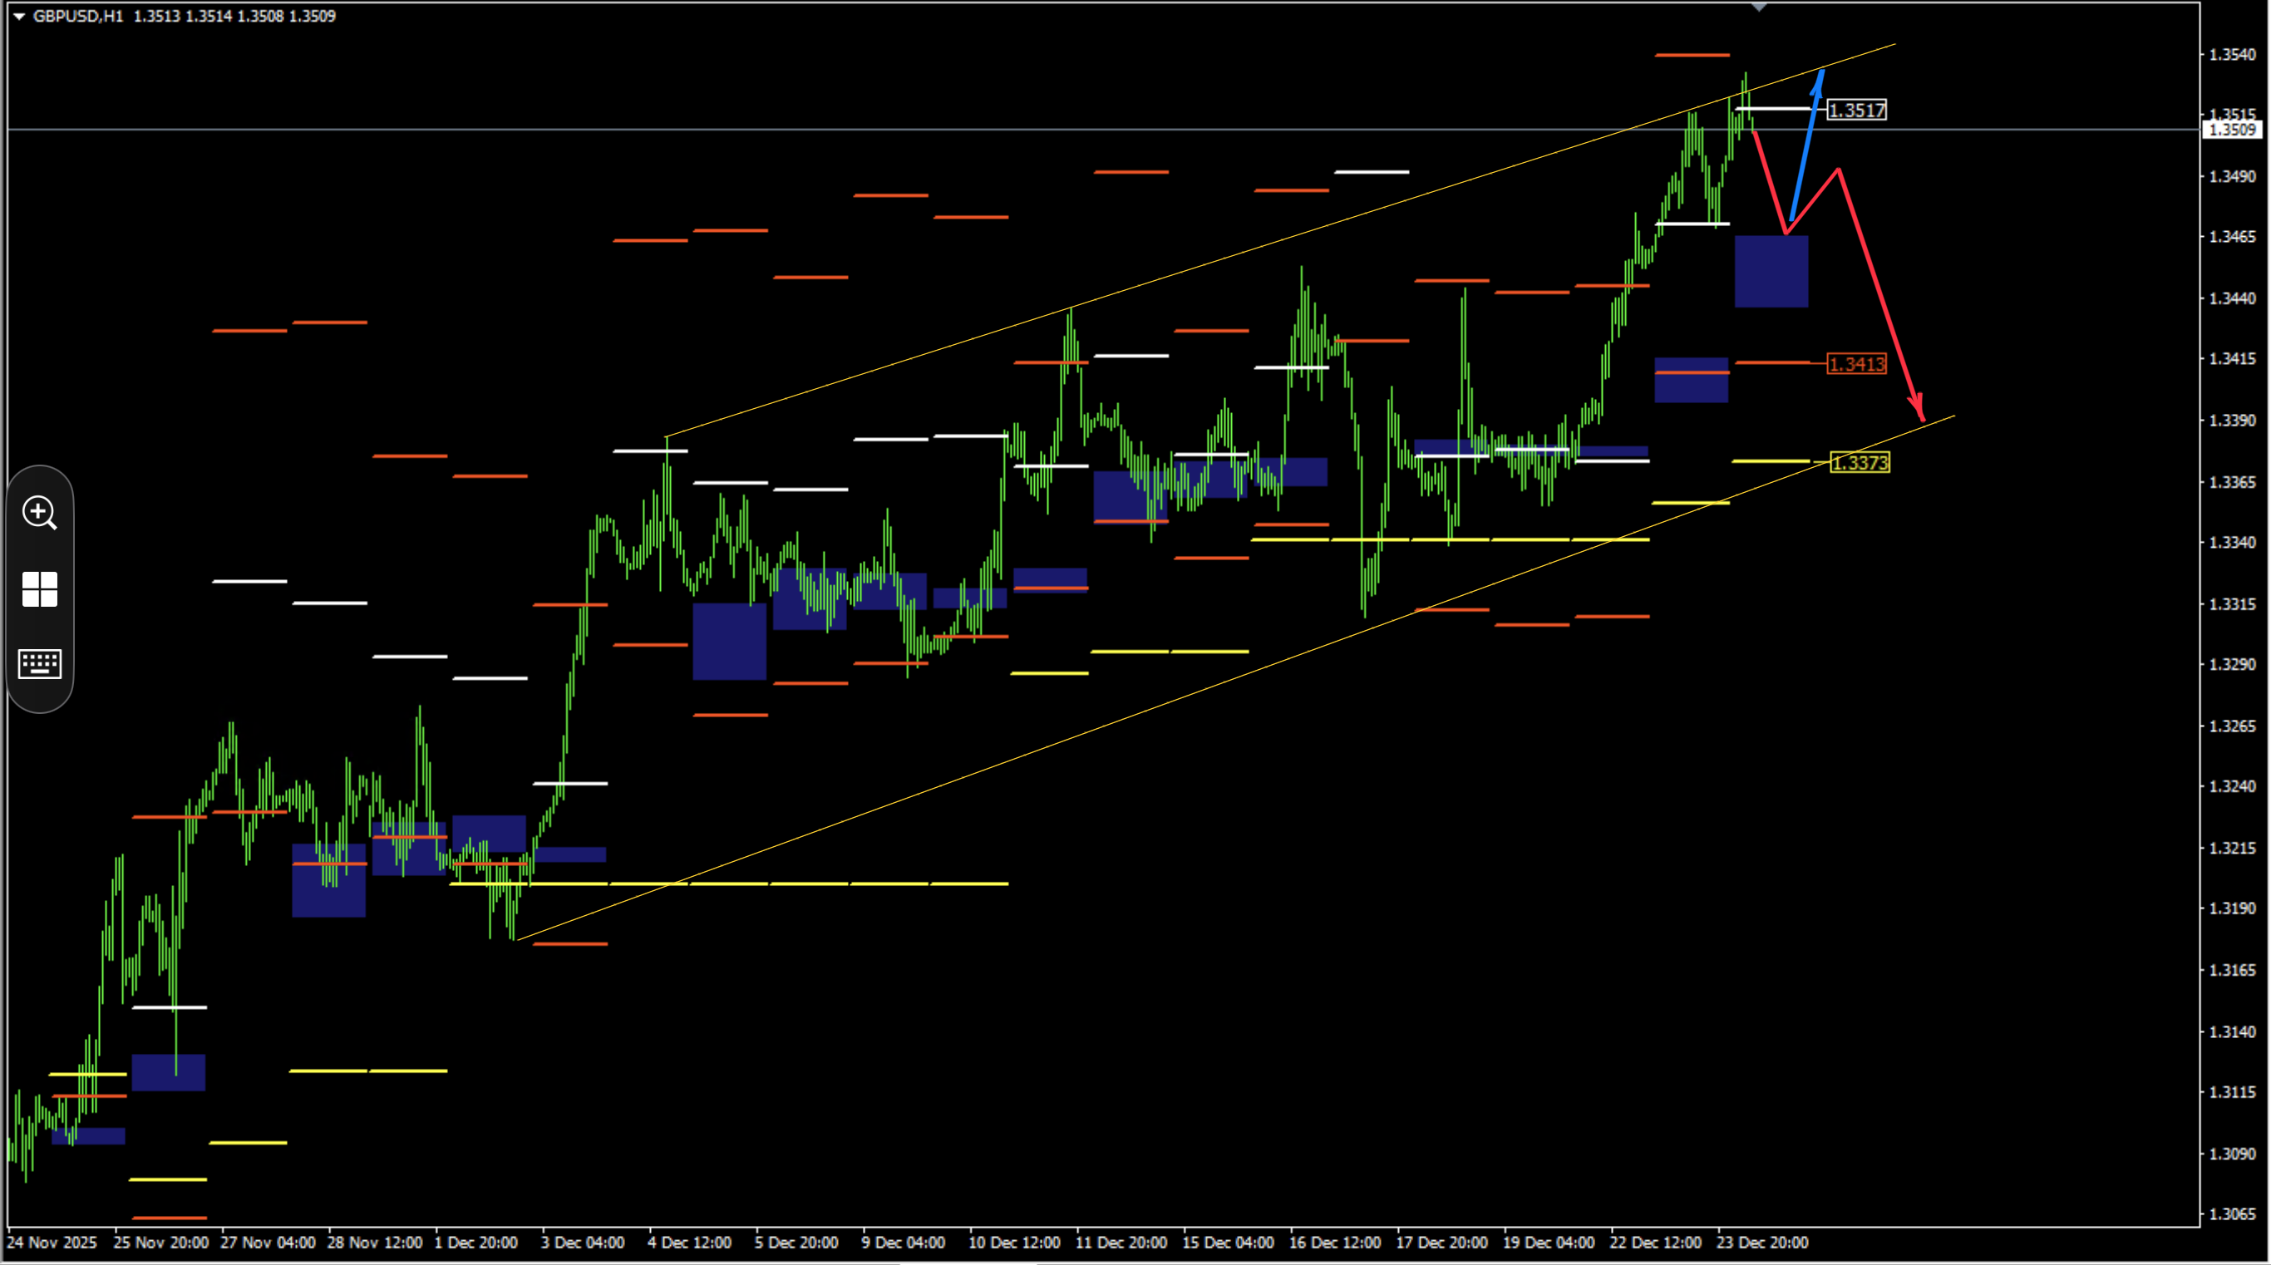The image size is (2271, 1265).
Task: Click the 1.3415 price scale value
Action: click(x=2231, y=359)
